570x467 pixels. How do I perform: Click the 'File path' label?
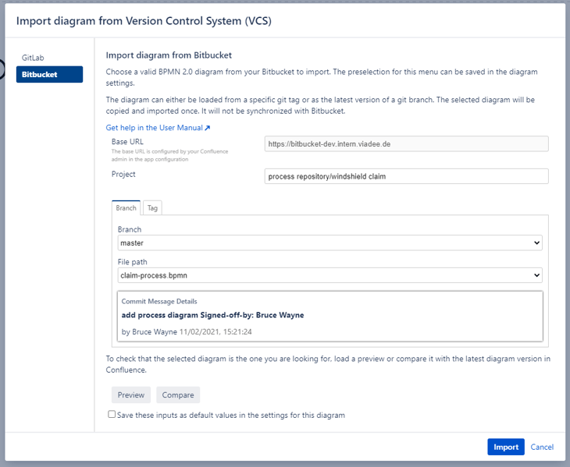pyautogui.click(x=132, y=262)
